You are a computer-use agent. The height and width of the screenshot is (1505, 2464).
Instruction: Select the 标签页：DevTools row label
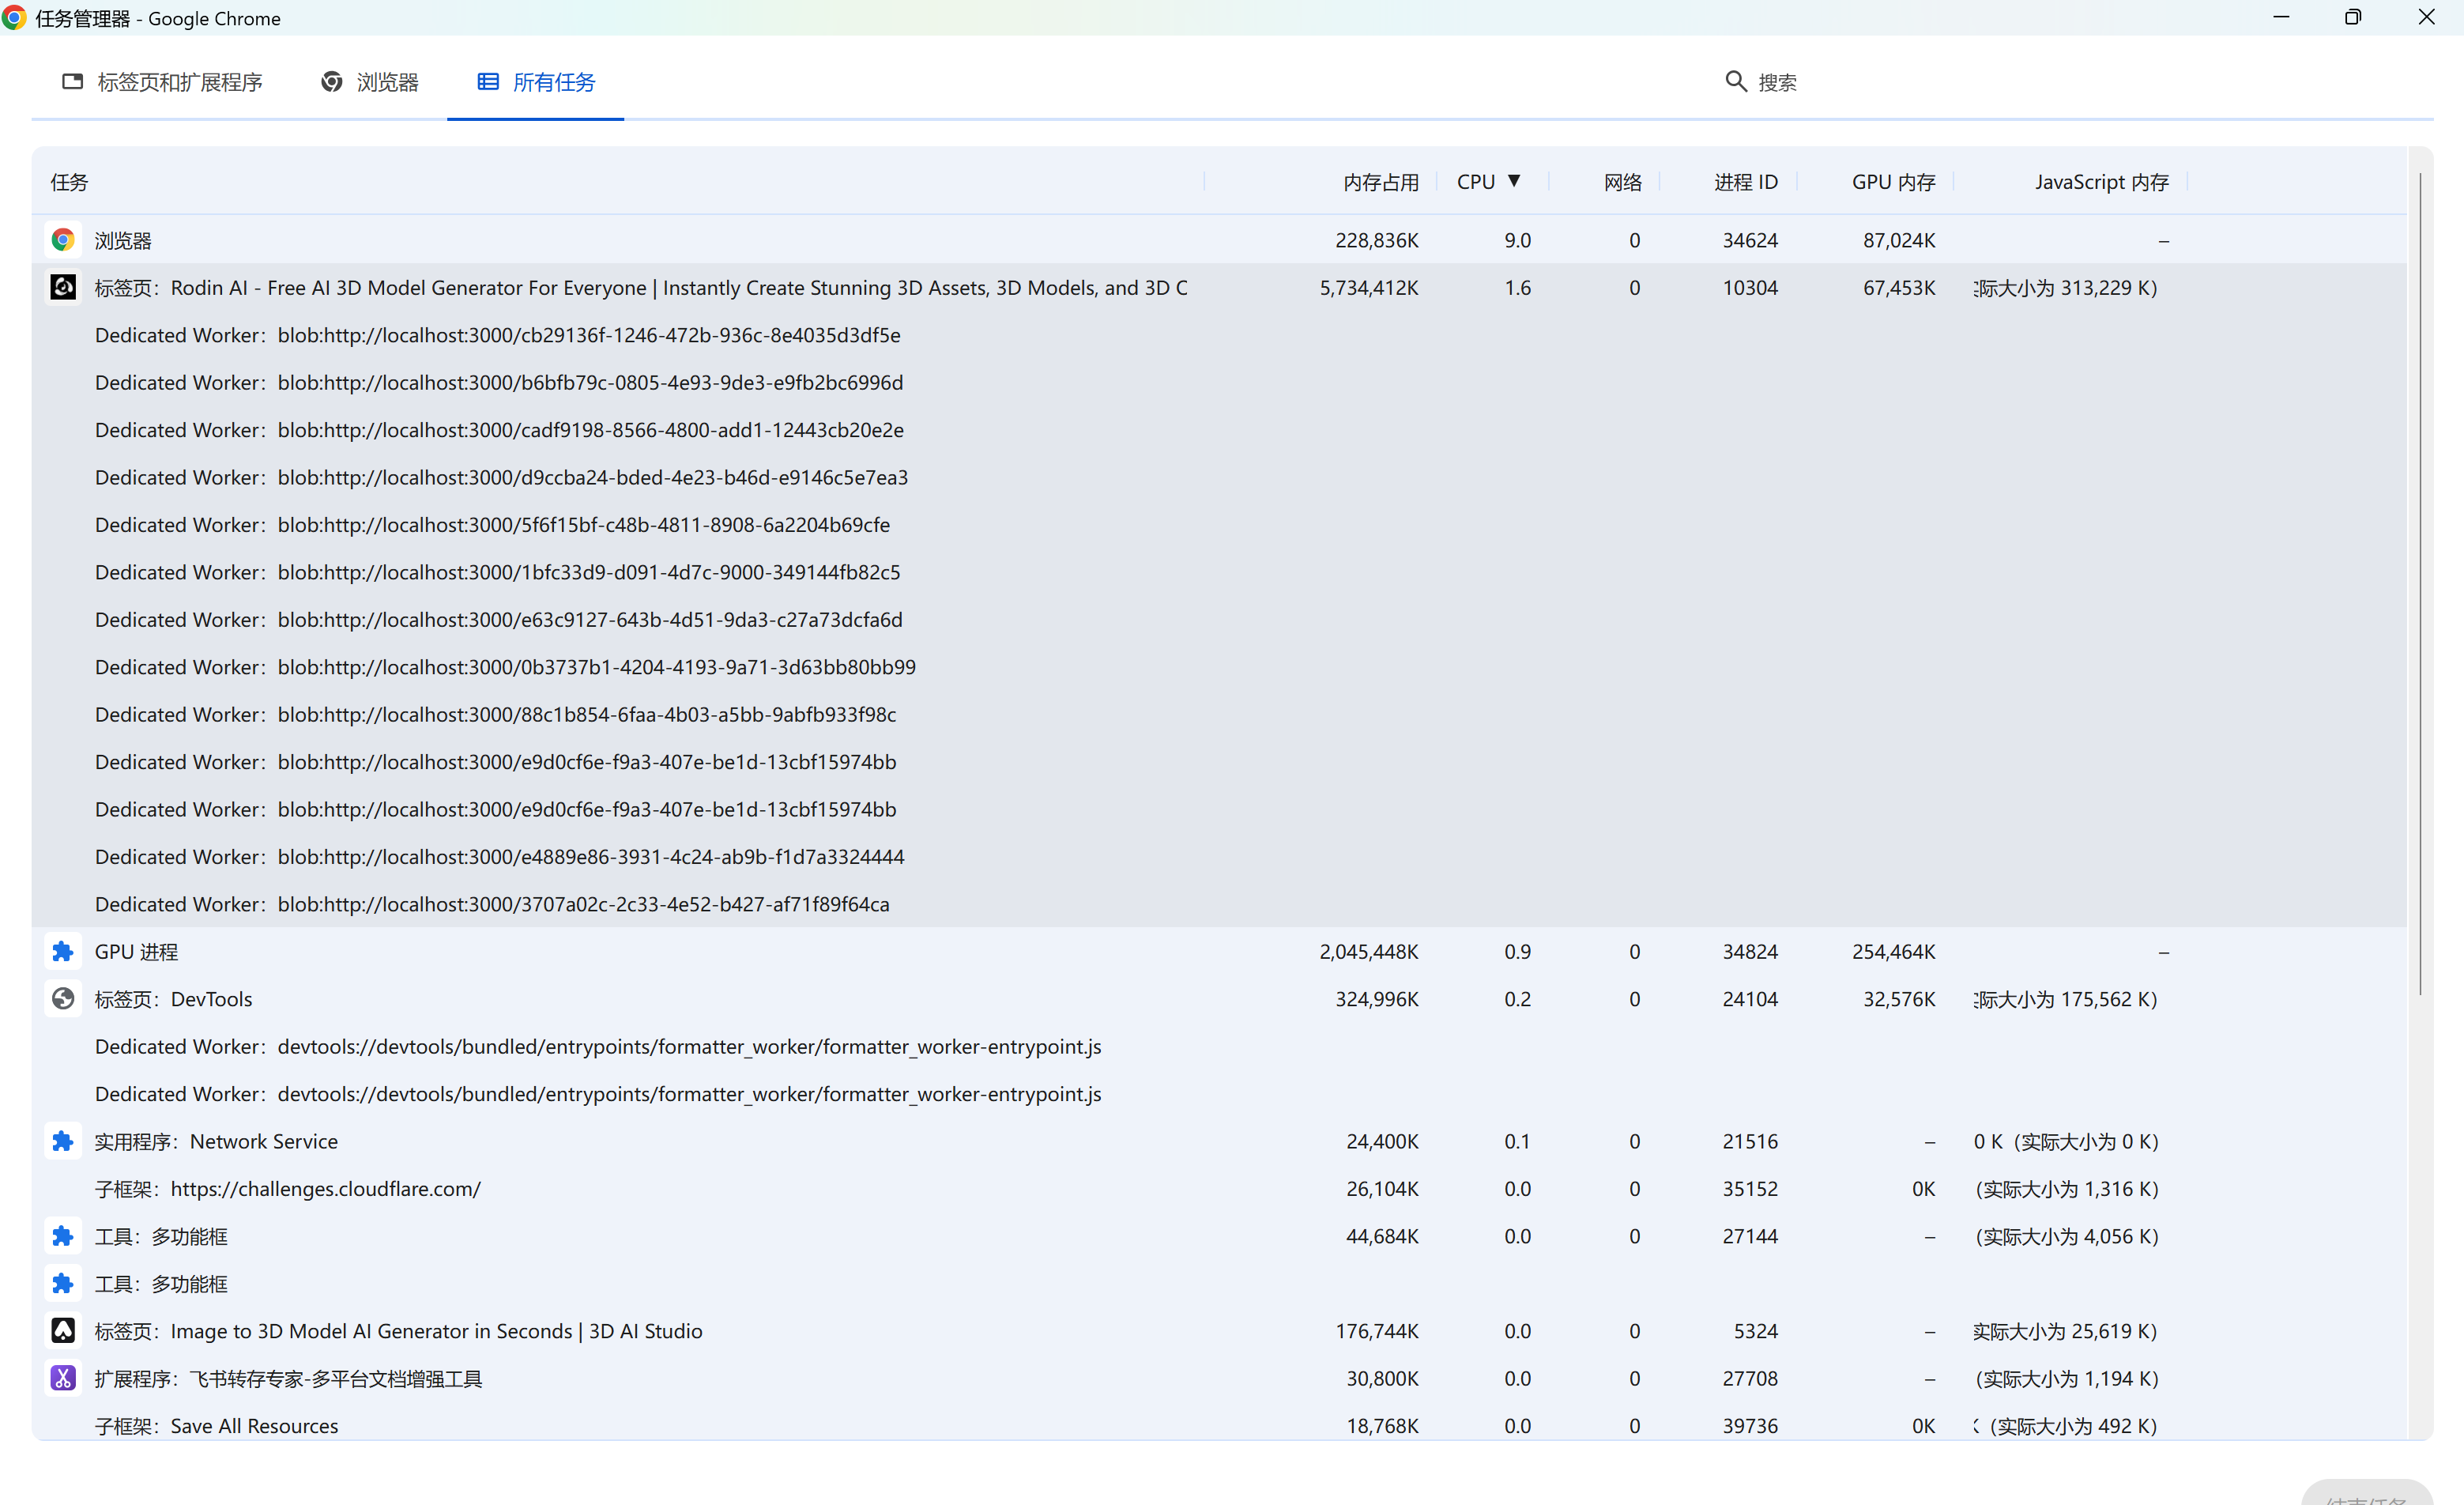(x=173, y=999)
